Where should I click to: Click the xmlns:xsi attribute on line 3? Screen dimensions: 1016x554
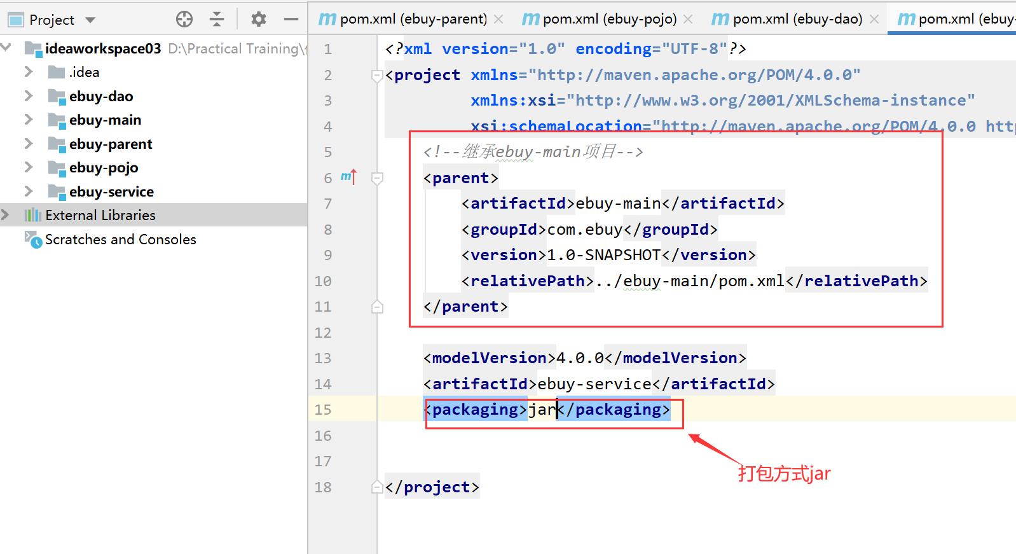point(513,100)
